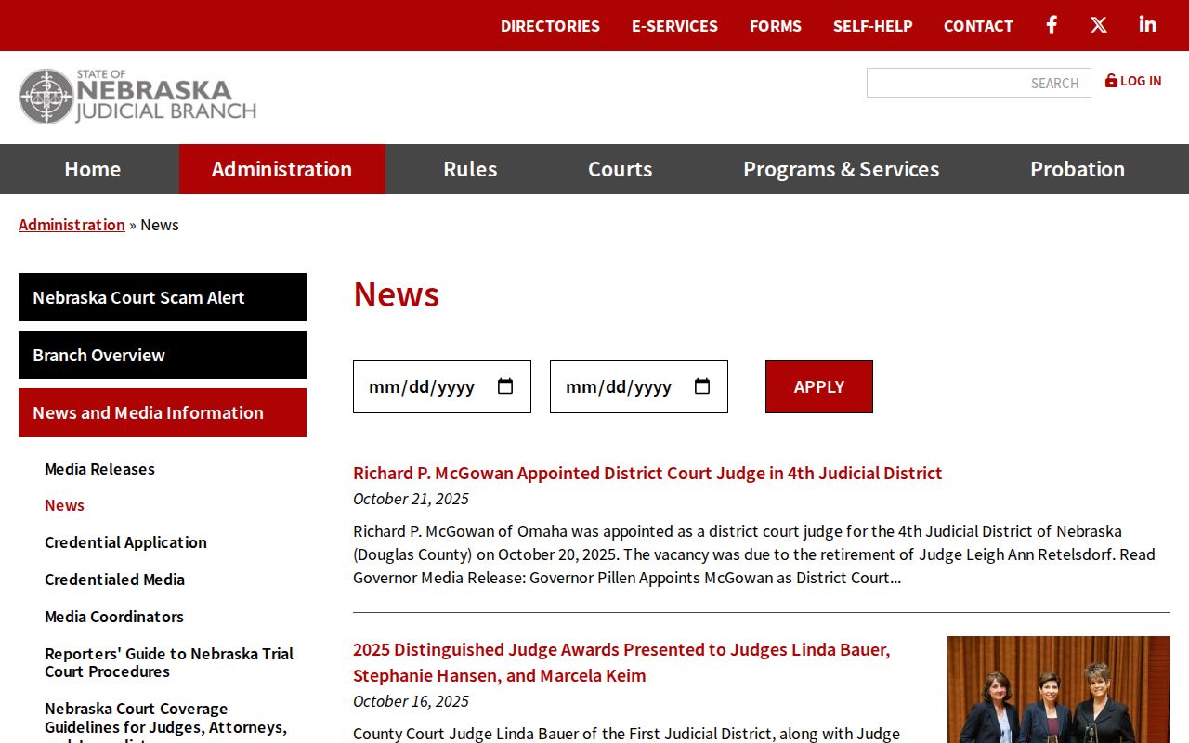Open the Probation navigation tab

[x=1078, y=169]
